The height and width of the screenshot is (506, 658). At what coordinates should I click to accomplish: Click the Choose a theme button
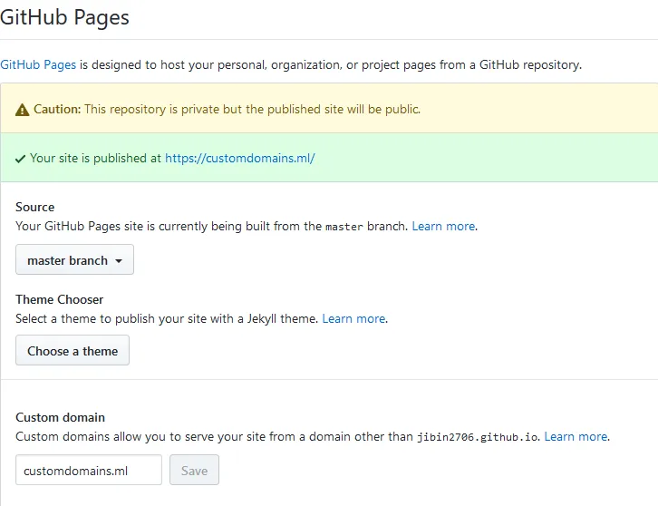tap(73, 350)
